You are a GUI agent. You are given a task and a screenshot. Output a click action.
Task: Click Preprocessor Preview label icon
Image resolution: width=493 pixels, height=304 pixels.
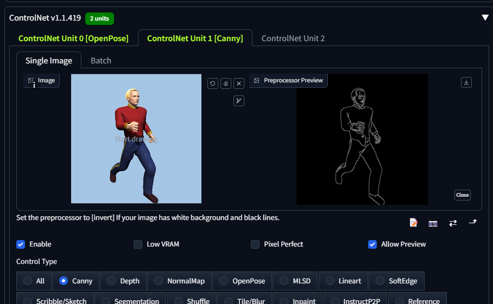coord(257,81)
